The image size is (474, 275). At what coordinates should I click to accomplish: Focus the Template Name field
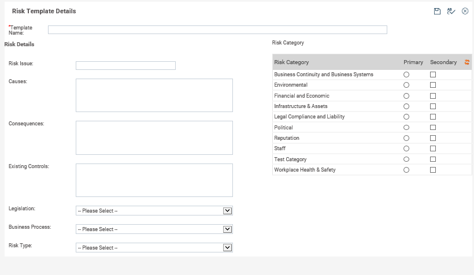217,29
